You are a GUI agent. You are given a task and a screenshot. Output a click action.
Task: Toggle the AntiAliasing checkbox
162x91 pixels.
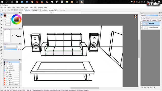tap(40, 10)
